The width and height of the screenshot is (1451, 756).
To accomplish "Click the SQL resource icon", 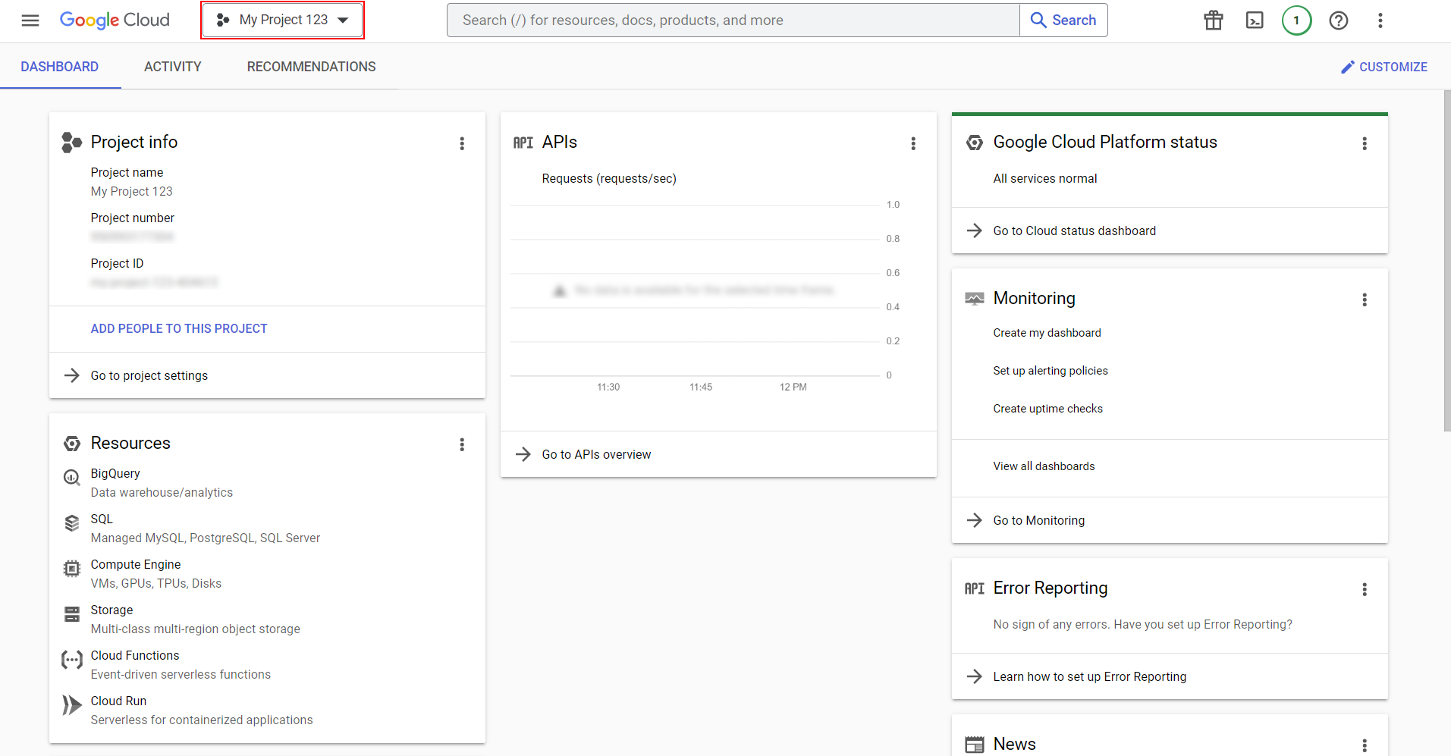I will (72, 523).
